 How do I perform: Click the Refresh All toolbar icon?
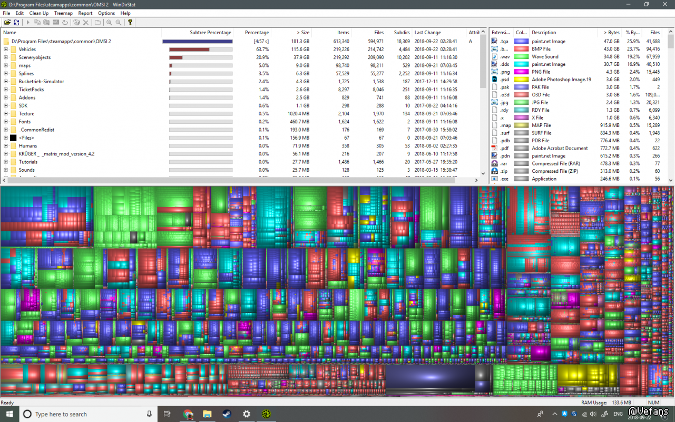tap(16, 22)
